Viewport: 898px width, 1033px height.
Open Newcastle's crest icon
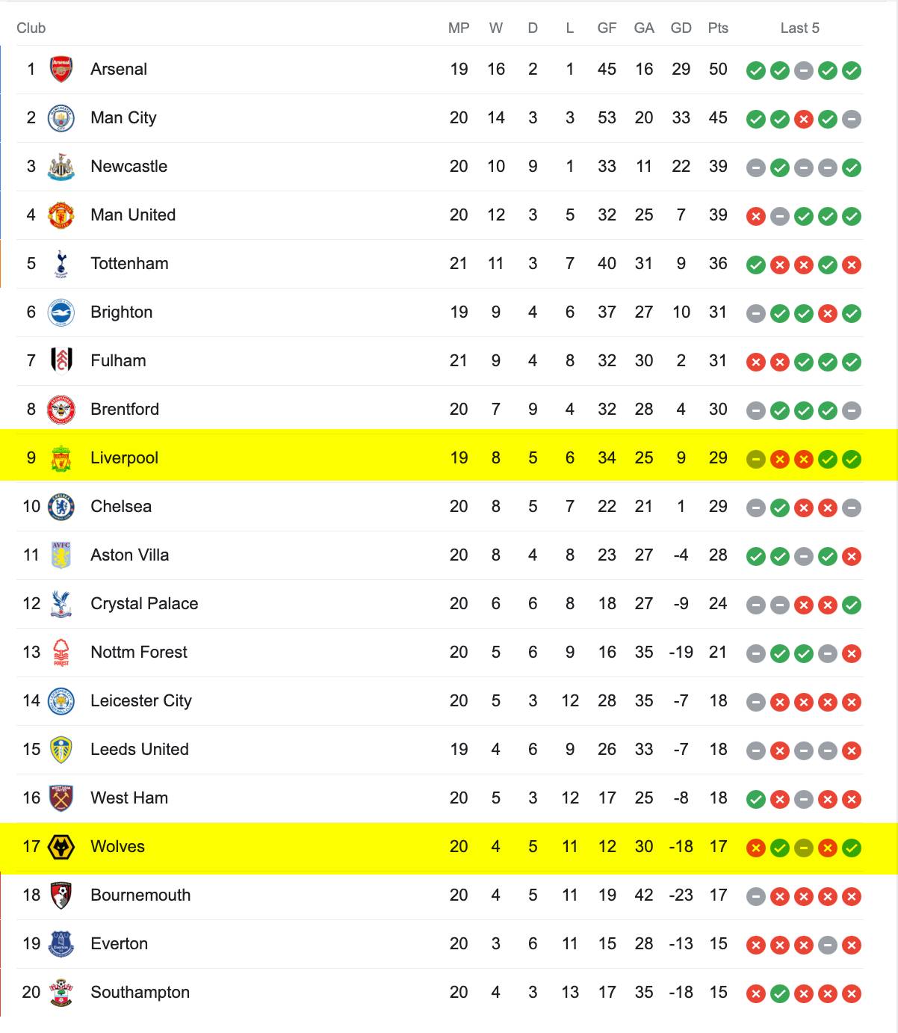(x=61, y=167)
